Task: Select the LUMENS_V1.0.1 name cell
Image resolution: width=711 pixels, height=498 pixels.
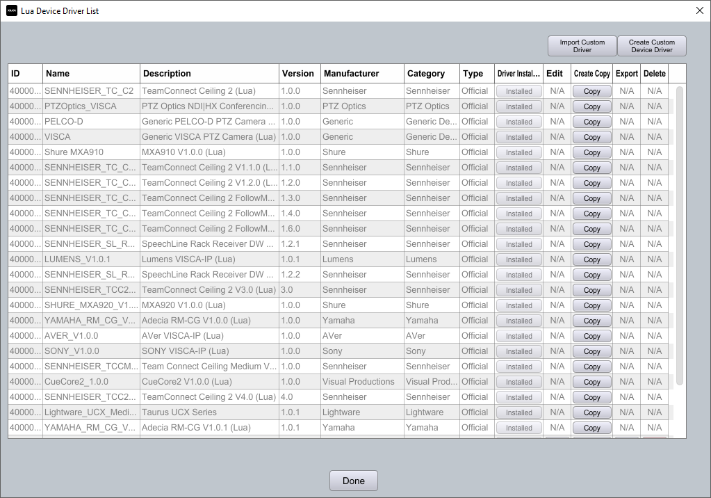Action: [x=92, y=259]
